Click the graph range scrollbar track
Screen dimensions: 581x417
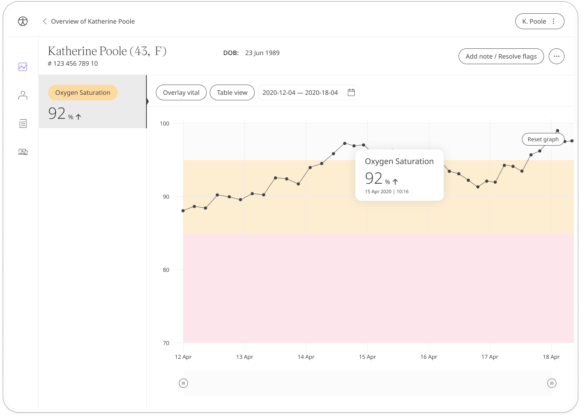coord(368,383)
